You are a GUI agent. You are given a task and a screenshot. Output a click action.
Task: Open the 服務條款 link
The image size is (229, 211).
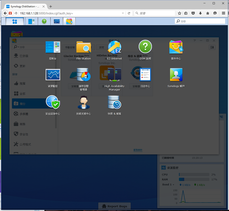click(x=138, y=150)
